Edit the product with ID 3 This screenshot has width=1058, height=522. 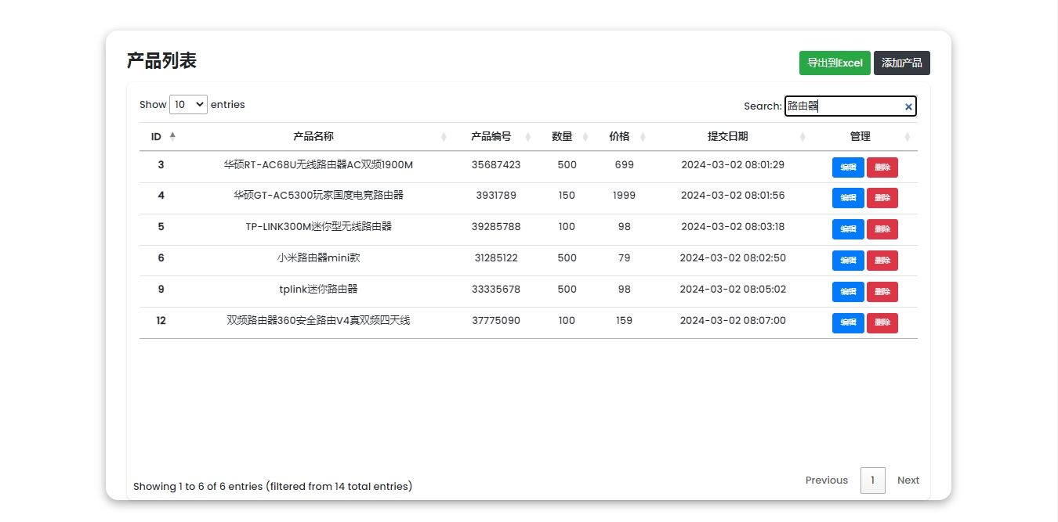848,167
